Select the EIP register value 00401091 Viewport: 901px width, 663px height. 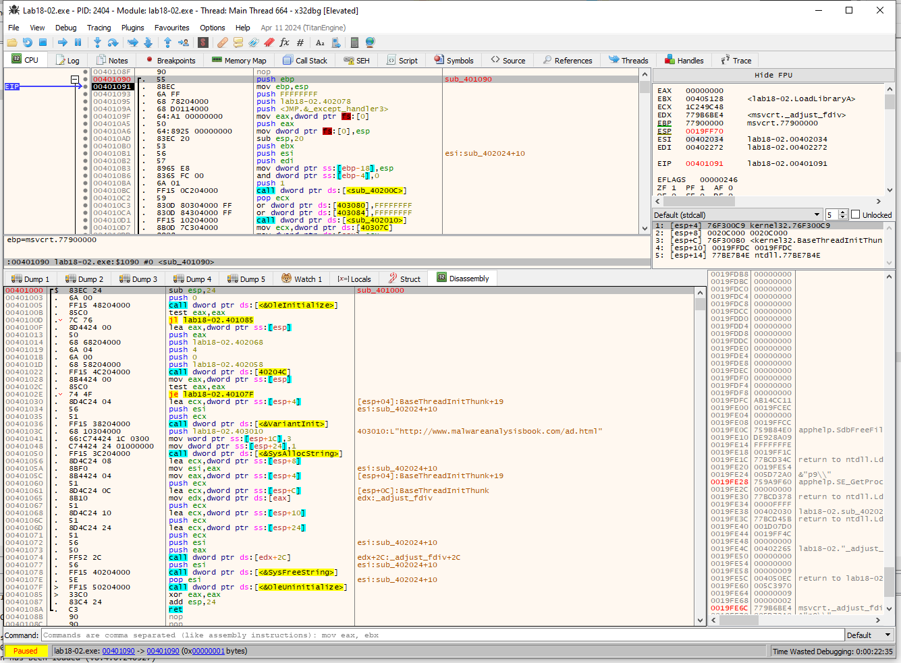pos(704,163)
